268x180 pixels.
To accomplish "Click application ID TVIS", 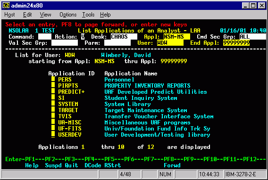I will 65,116.
